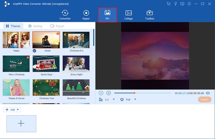Screen dimensions: 215x139
Task: Stop the preview playback
Action: coord(109,93)
